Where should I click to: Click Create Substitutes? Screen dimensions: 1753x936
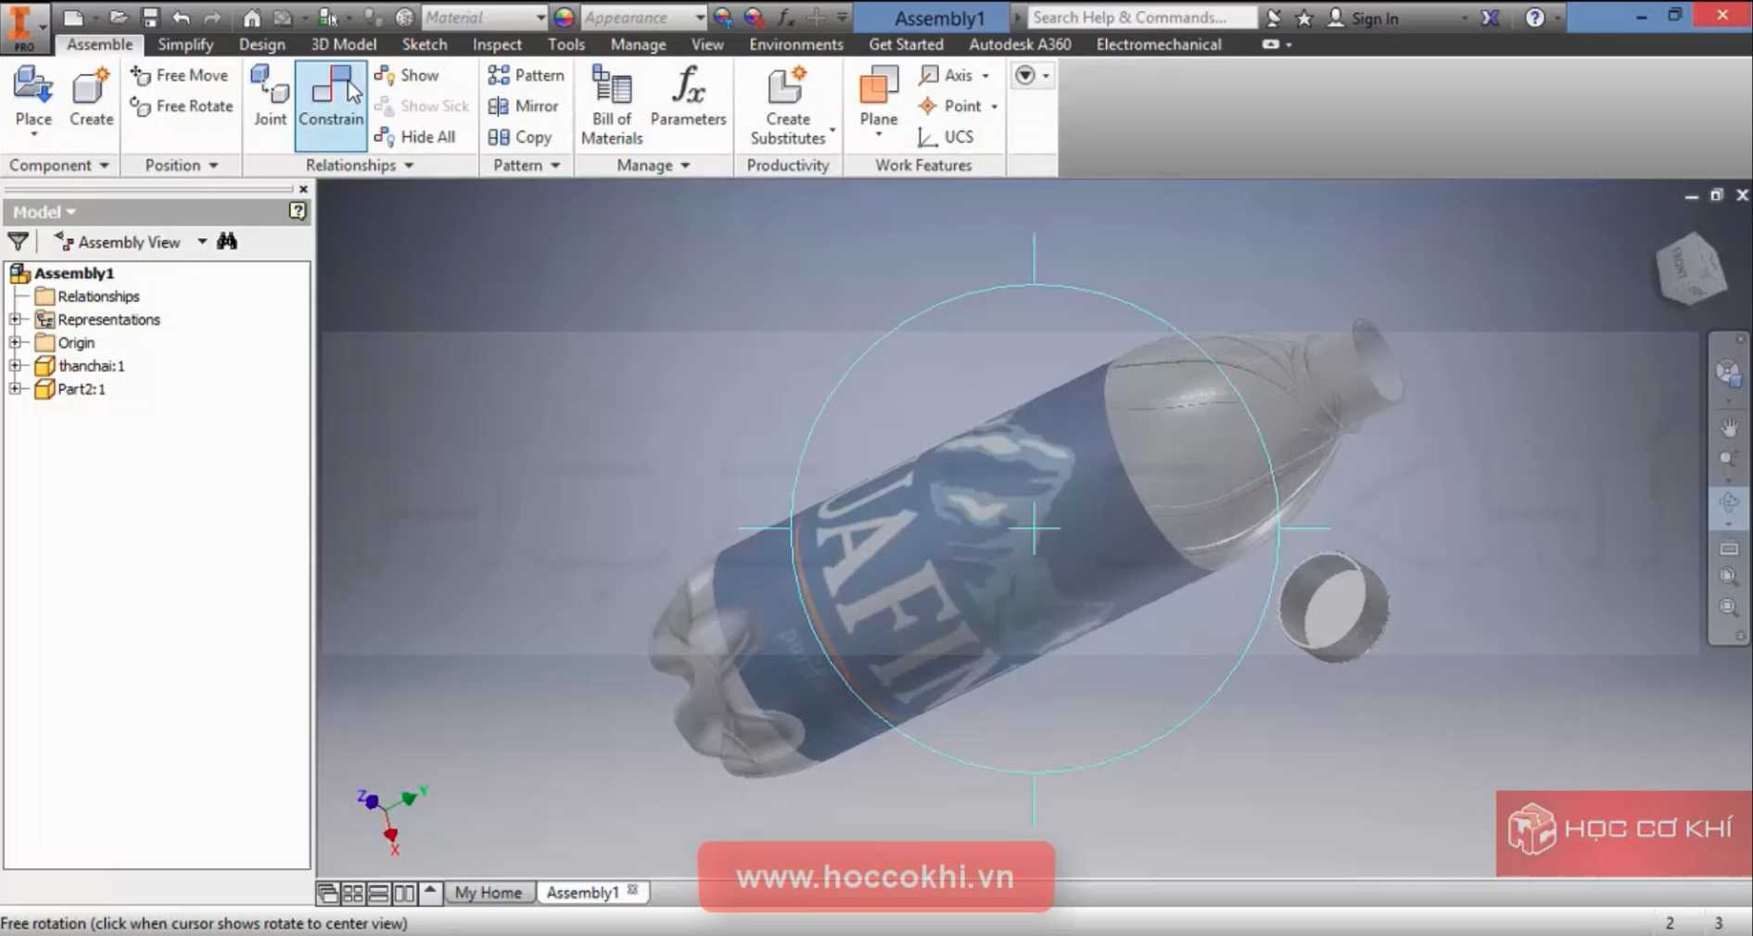click(x=788, y=105)
